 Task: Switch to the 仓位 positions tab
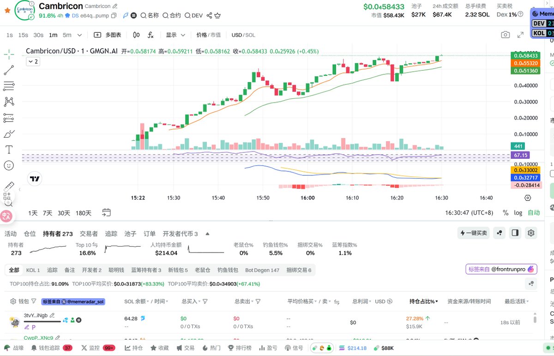click(x=30, y=234)
